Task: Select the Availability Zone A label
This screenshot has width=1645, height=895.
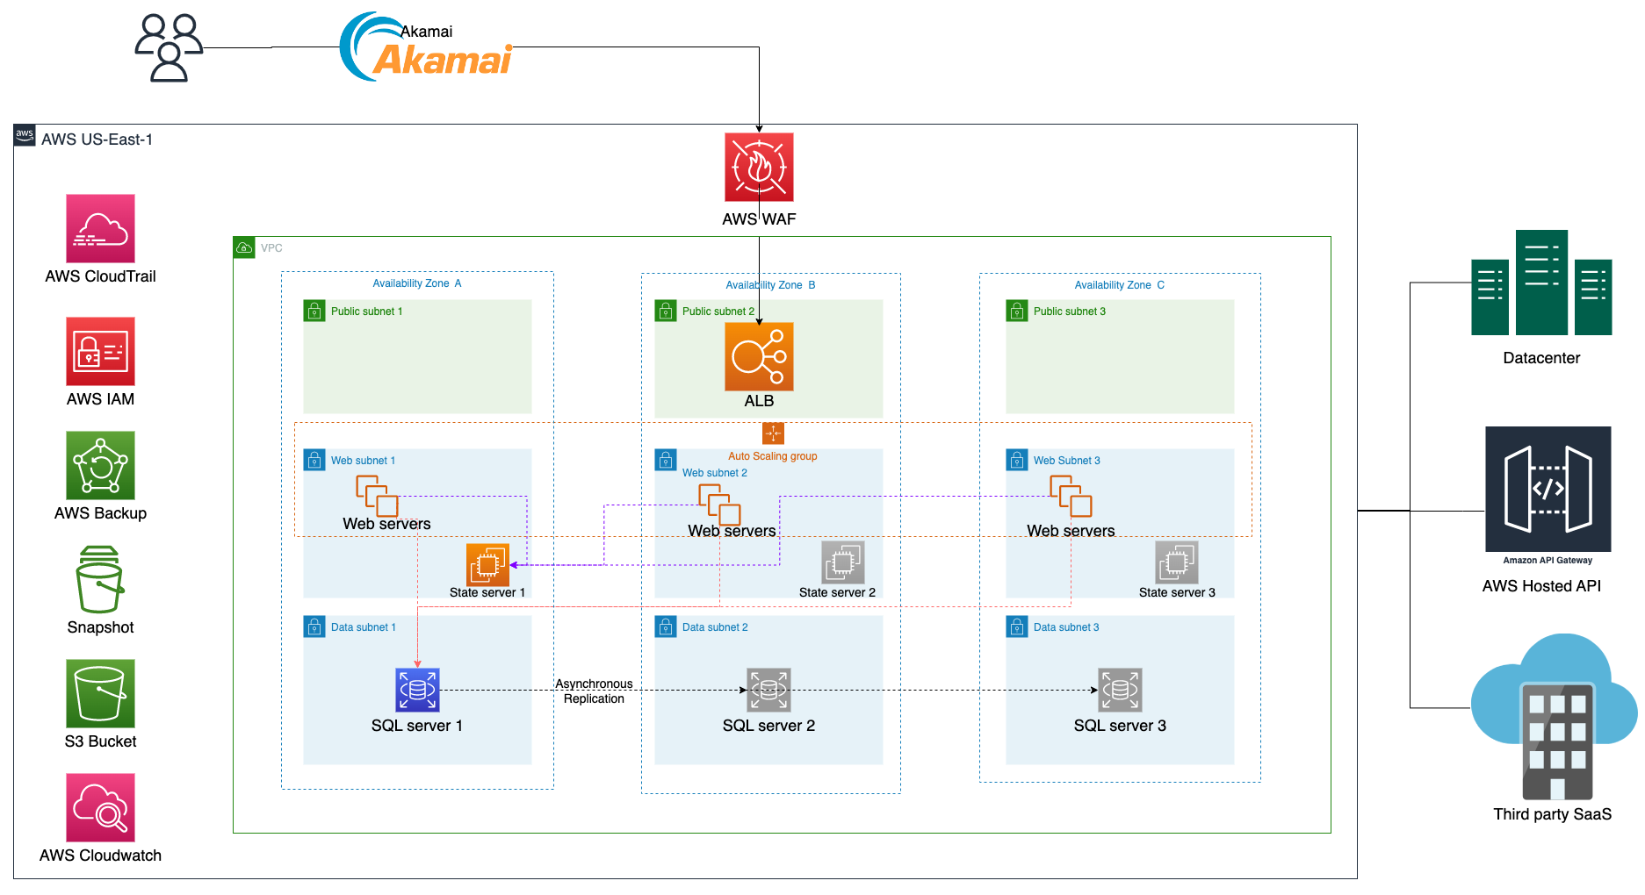Action: pyautogui.click(x=416, y=283)
